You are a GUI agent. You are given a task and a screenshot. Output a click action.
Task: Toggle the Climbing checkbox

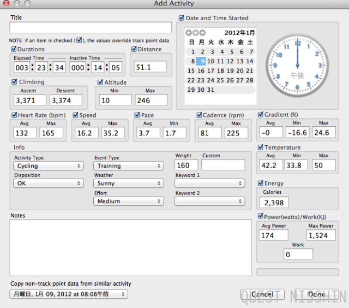coord(14,82)
